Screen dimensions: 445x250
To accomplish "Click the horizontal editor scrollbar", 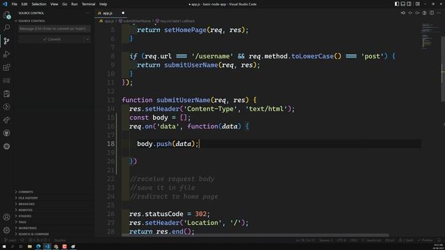I will pos(255,235).
